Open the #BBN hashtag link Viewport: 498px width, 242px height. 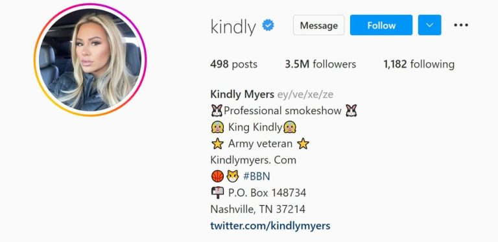click(257, 176)
